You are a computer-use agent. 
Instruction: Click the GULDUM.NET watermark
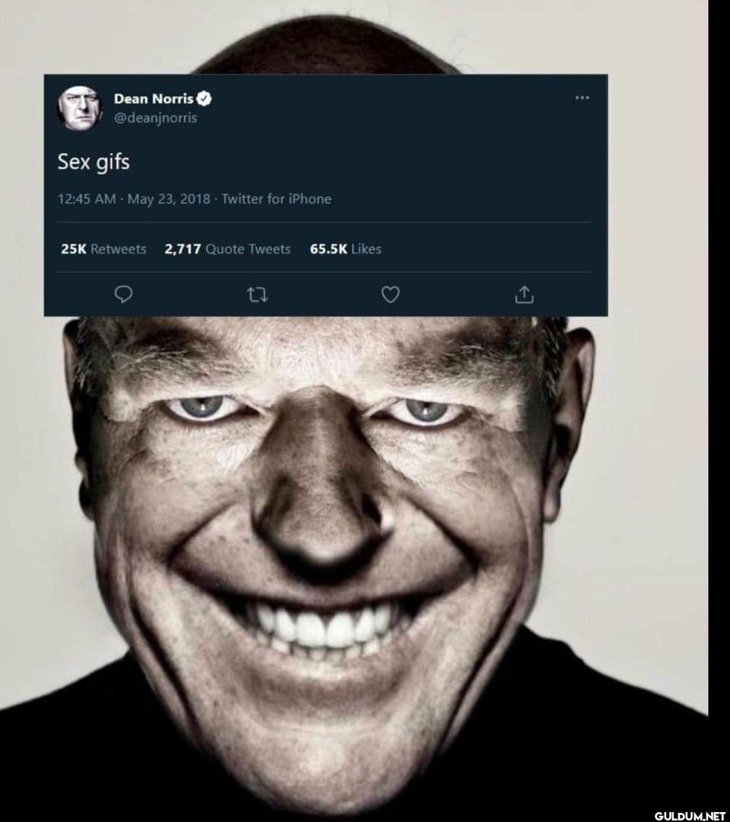688,814
